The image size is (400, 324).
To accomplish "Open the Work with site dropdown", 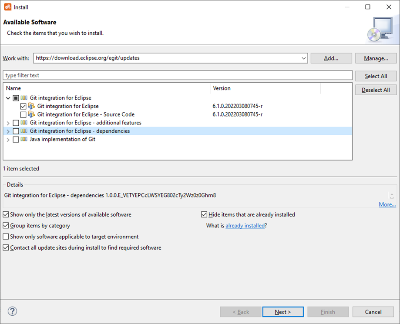I will (x=304, y=58).
